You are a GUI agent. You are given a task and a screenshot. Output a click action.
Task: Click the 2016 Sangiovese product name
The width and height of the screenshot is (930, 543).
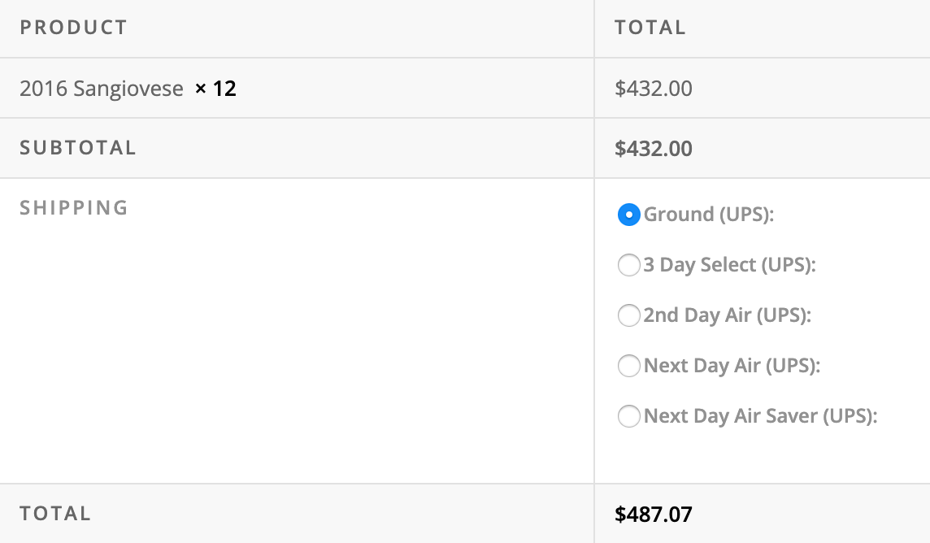(x=102, y=89)
